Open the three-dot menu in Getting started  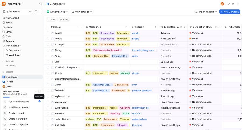click(35, 91)
